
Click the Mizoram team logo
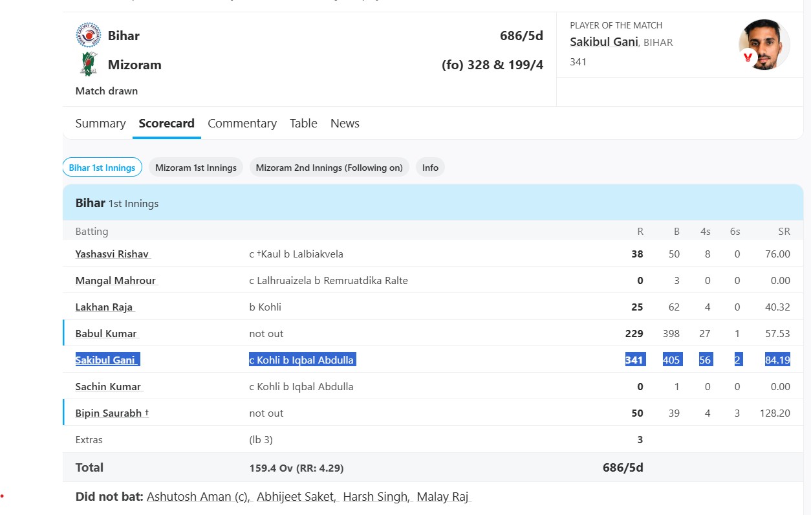click(x=88, y=65)
